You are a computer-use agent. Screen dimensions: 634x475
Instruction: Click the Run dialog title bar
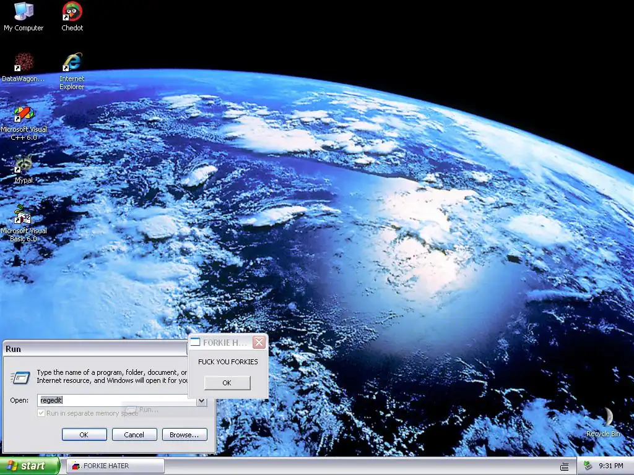coord(96,349)
